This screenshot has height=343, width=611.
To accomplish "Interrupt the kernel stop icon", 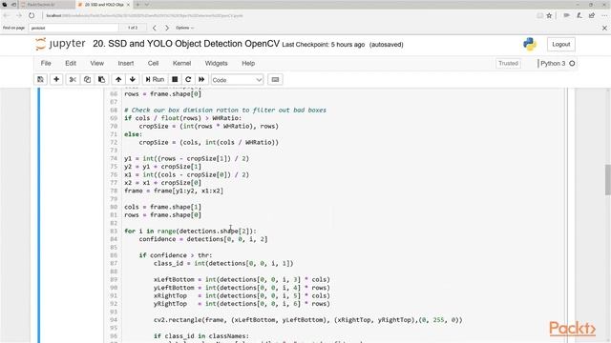I will [x=175, y=79].
